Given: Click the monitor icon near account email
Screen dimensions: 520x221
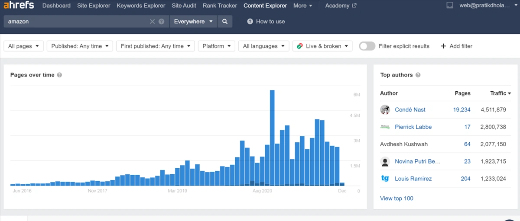Looking at the screenshot, I should click(450, 6).
